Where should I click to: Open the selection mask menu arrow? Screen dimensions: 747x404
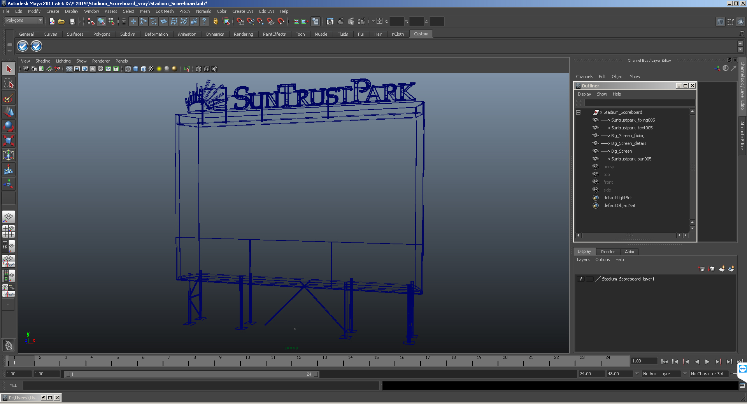point(124,21)
